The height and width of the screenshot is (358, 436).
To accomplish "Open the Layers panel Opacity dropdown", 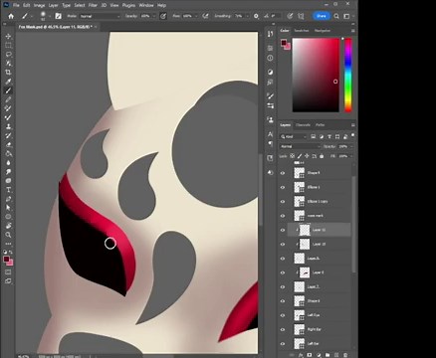I will [351, 146].
